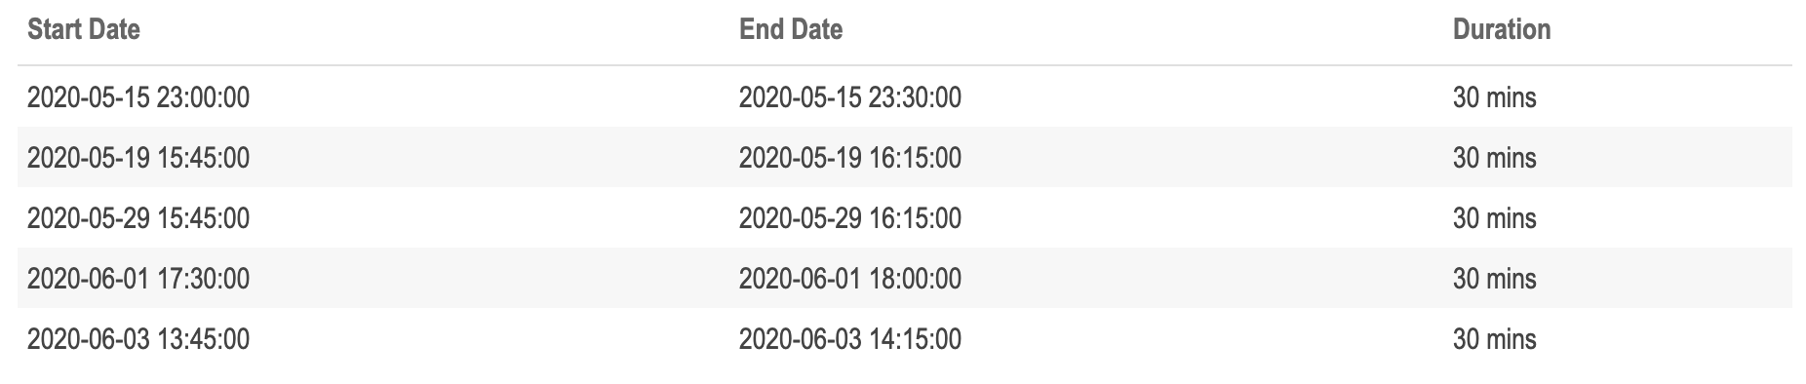
Task: Click duration in the 2020-06-03 row
Action: [x=1495, y=339]
